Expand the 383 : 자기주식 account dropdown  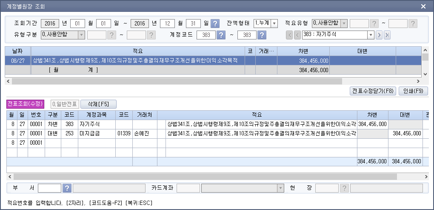tap(371, 35)
